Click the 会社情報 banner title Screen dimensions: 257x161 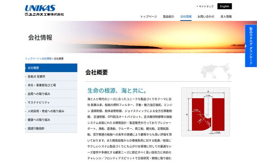point(40,37)
